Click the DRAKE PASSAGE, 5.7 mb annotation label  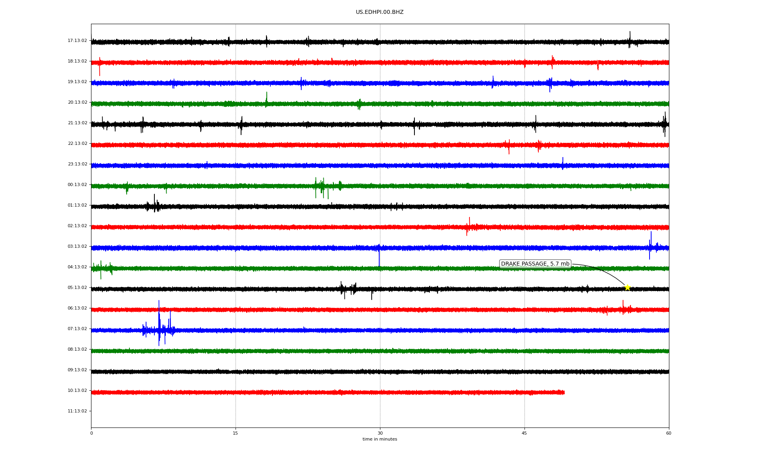coord(535,264)
